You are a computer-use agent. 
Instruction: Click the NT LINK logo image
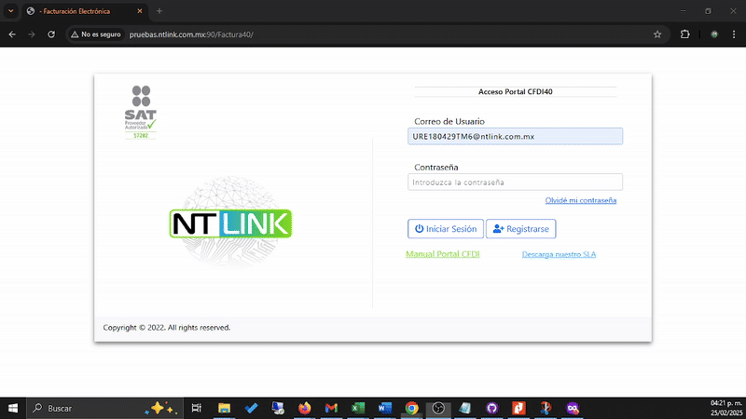point(230,223)
